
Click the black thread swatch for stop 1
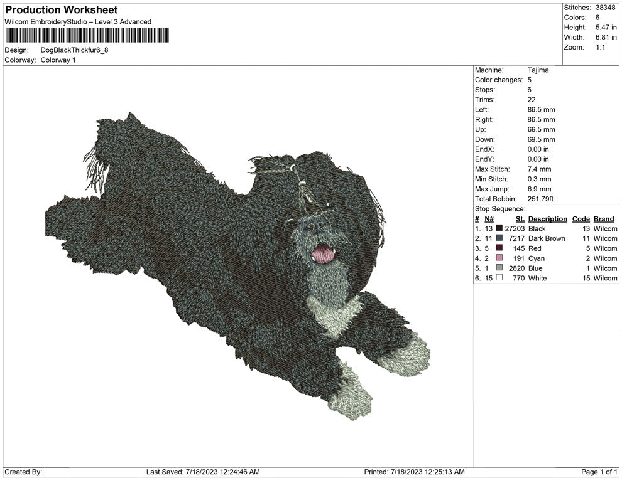(498, 228)
